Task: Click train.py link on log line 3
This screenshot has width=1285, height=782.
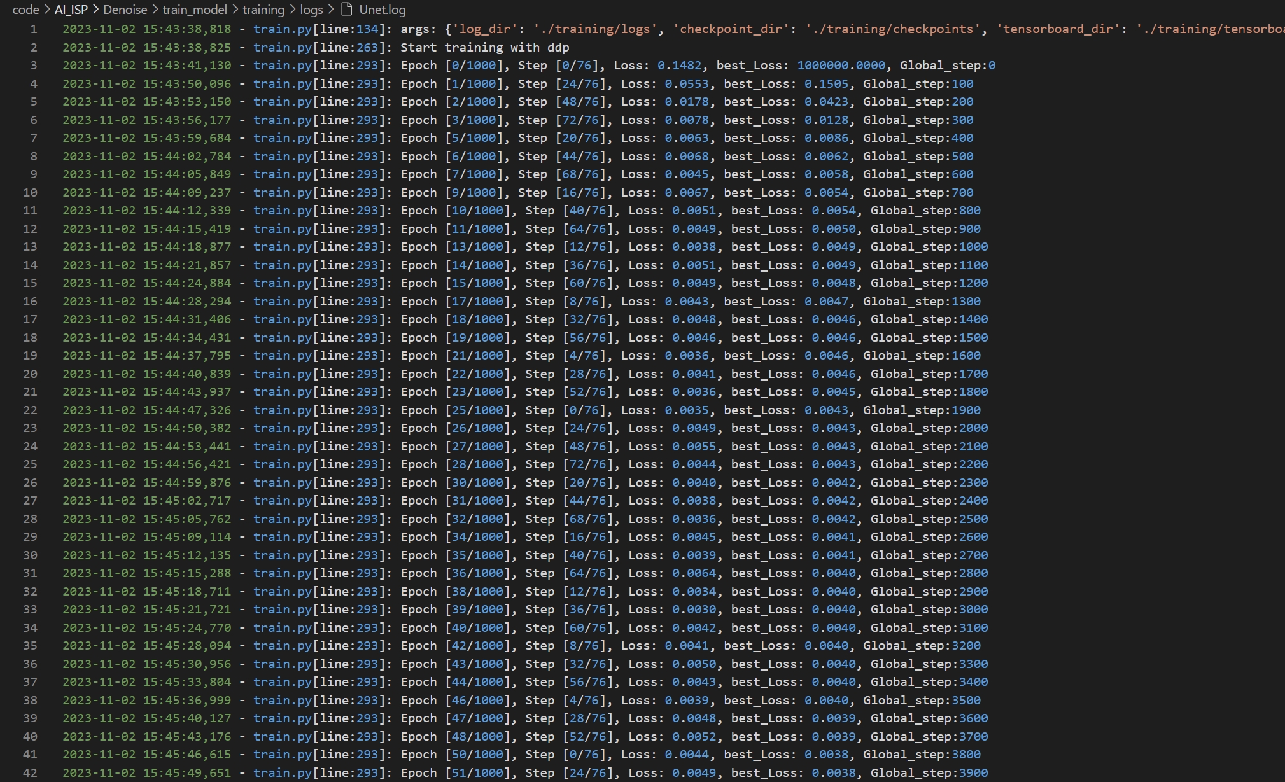Action: tap(283, 66)
